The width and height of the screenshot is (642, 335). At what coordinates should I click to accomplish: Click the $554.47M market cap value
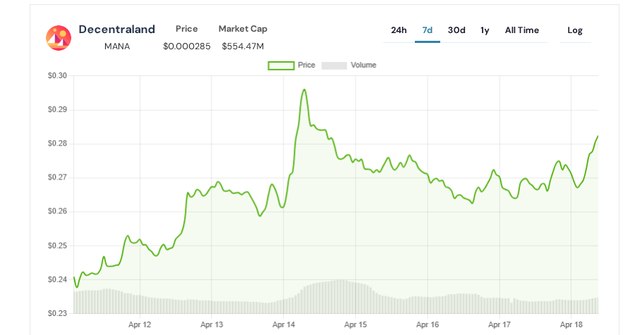243,46
